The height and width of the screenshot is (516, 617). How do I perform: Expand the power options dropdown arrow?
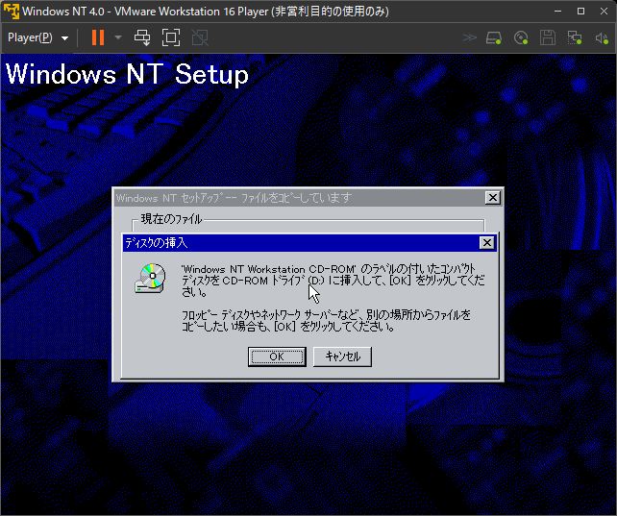point(117,37)
